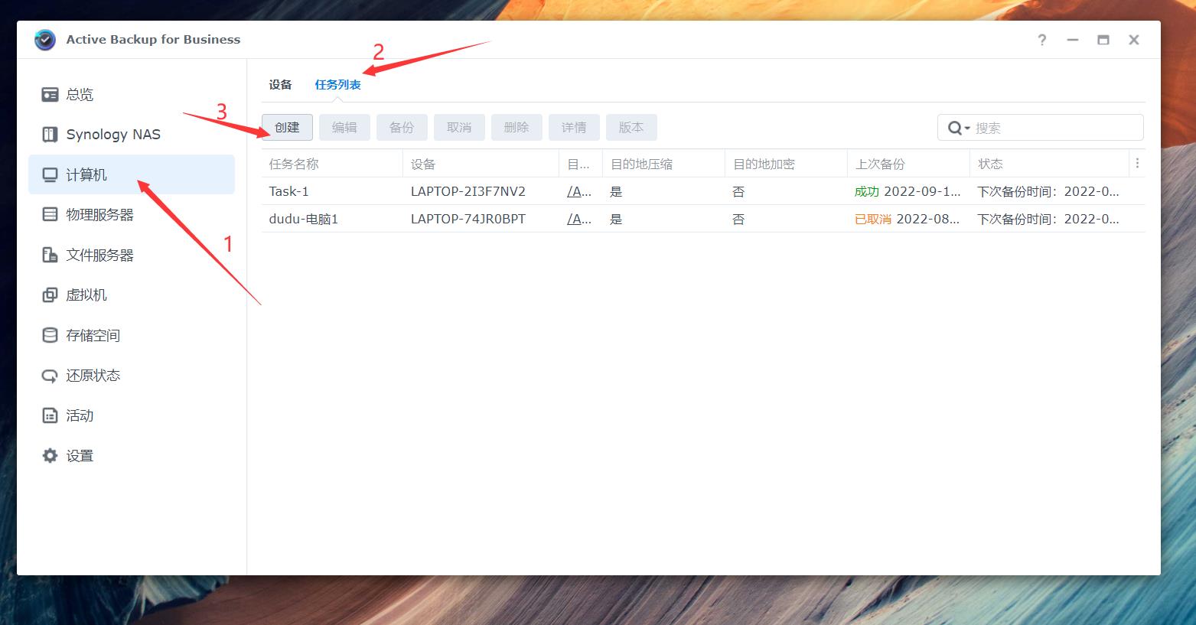Screen dimensions: 1196x625
Task: Click the 成功 last backup status
Action: pyautogui.click(x=867, y=191)
